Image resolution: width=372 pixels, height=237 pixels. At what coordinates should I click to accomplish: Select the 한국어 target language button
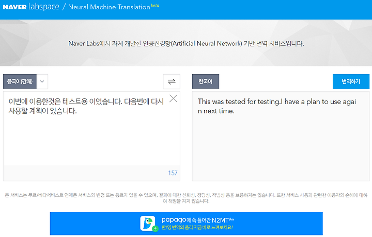pos(206,81)
